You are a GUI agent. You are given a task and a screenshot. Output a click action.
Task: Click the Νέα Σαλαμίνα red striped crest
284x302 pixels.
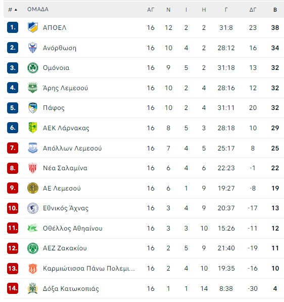pos(33,168)
